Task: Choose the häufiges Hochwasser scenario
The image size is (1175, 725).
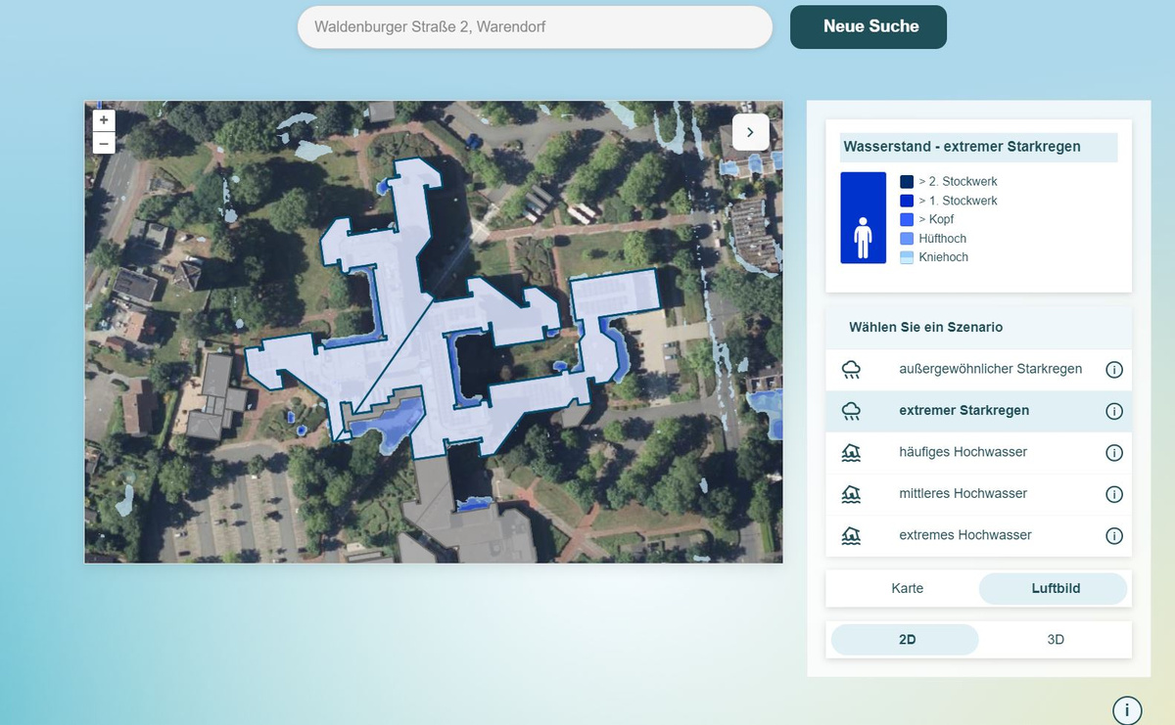Action: (963, 452)
